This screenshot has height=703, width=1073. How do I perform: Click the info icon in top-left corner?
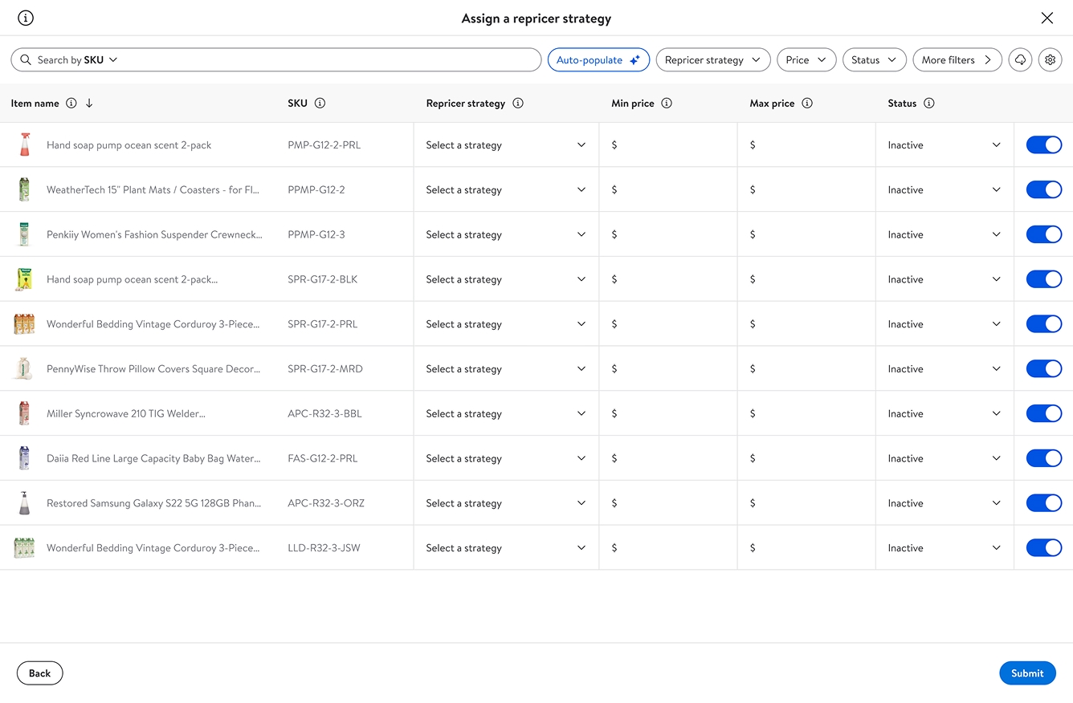coord(26,18)
